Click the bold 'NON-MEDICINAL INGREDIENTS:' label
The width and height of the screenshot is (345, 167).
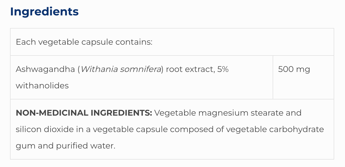pos(84,113)
